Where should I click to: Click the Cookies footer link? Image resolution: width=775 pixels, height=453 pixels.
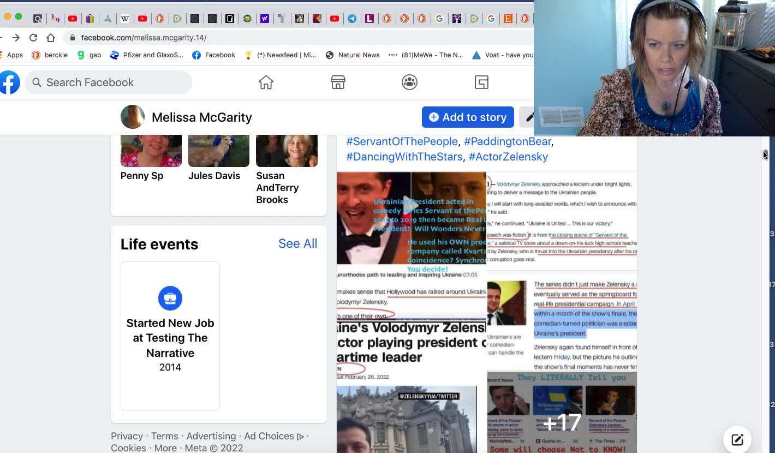(128, 448)
